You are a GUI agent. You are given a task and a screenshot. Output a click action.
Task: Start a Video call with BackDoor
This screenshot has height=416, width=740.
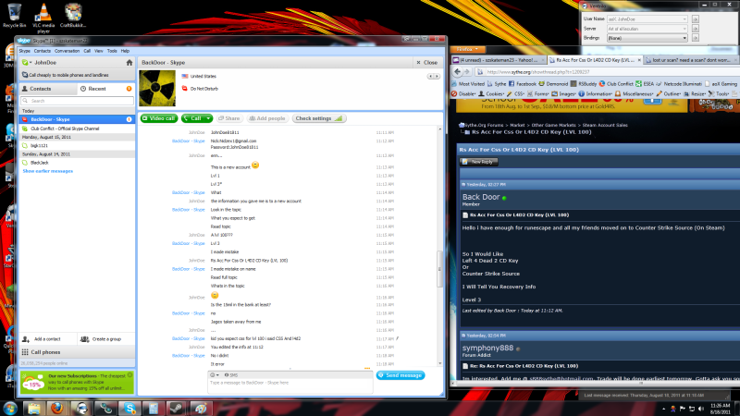pyautogui.click(x=158, y=118)
